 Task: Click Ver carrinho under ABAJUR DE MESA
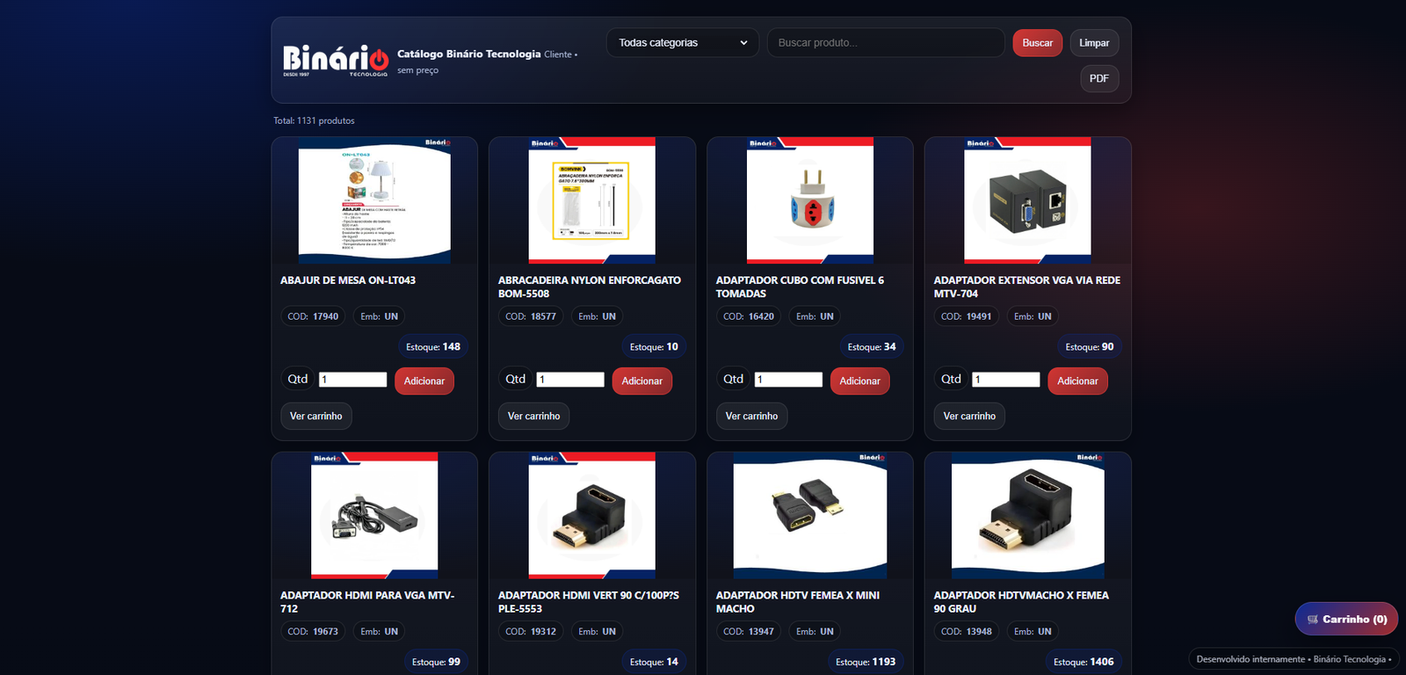(x=316, y=416)
